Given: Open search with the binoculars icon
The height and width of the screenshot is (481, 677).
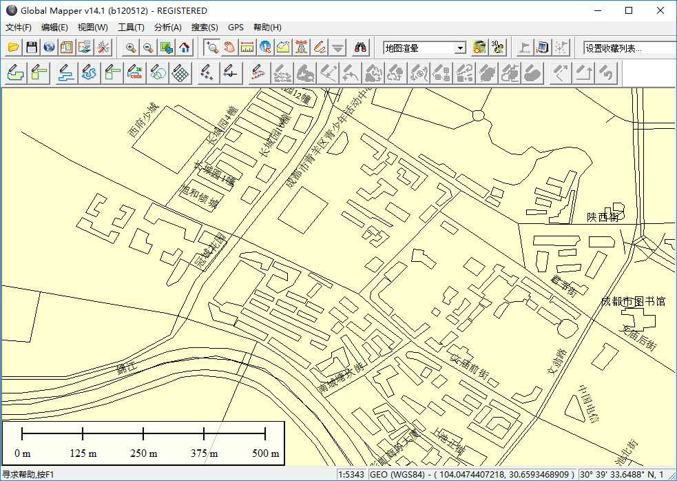Looking at the screenshot, I should pos(360,47).
